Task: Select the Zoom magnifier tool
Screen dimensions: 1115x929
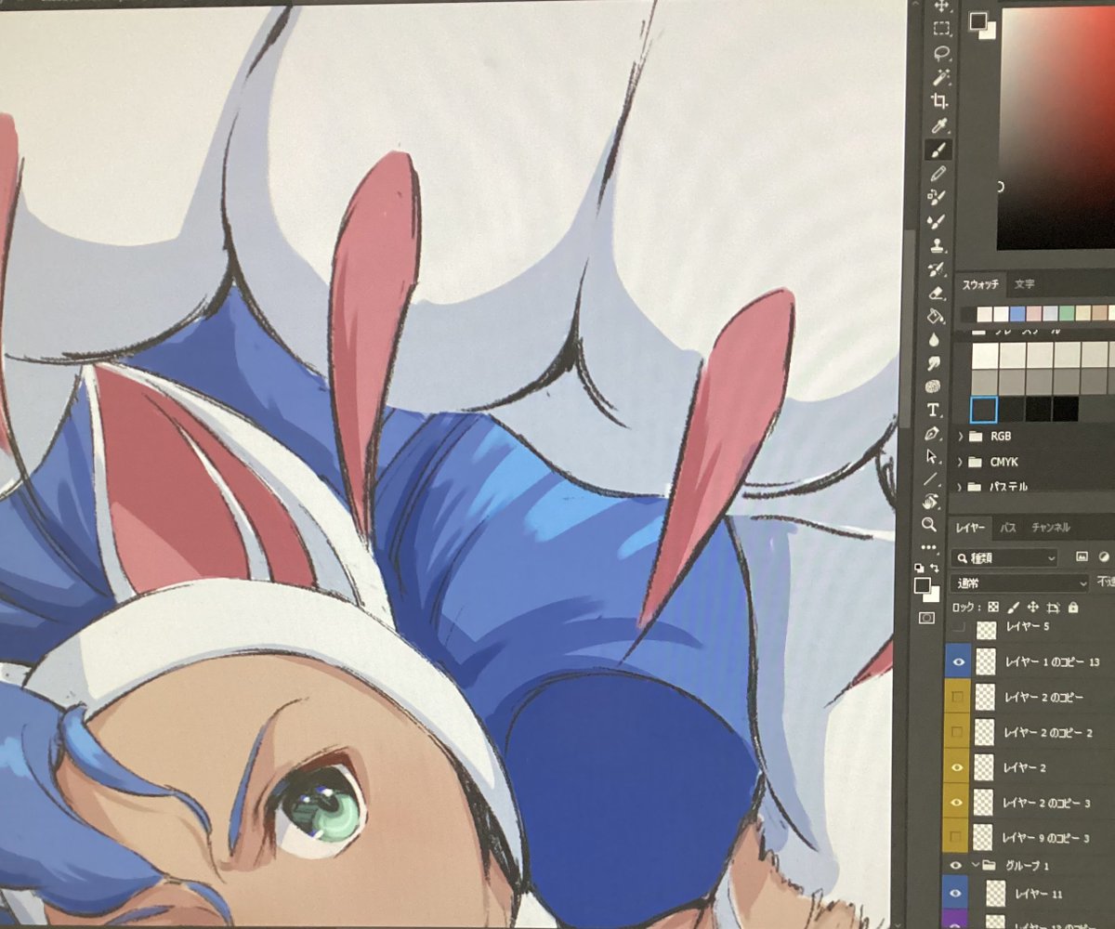Action: click(x=930, y=525)
